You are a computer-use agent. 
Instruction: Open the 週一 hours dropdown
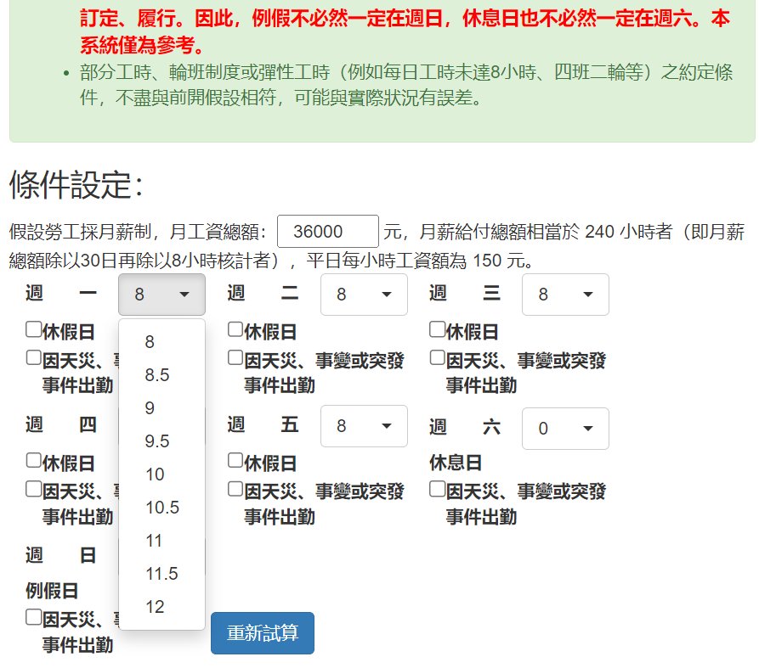pos(161,295)
